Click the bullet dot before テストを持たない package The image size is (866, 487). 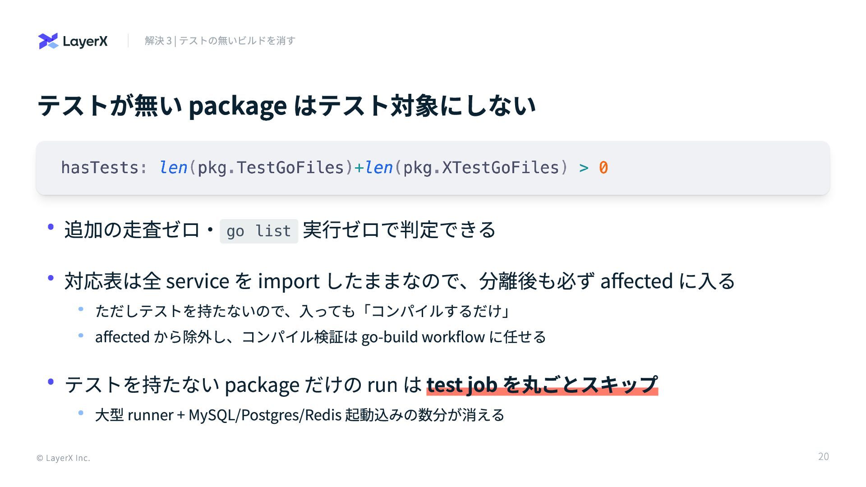[51, 381]
